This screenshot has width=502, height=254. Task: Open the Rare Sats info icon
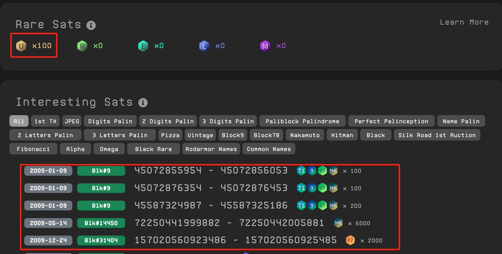(91, 25)
